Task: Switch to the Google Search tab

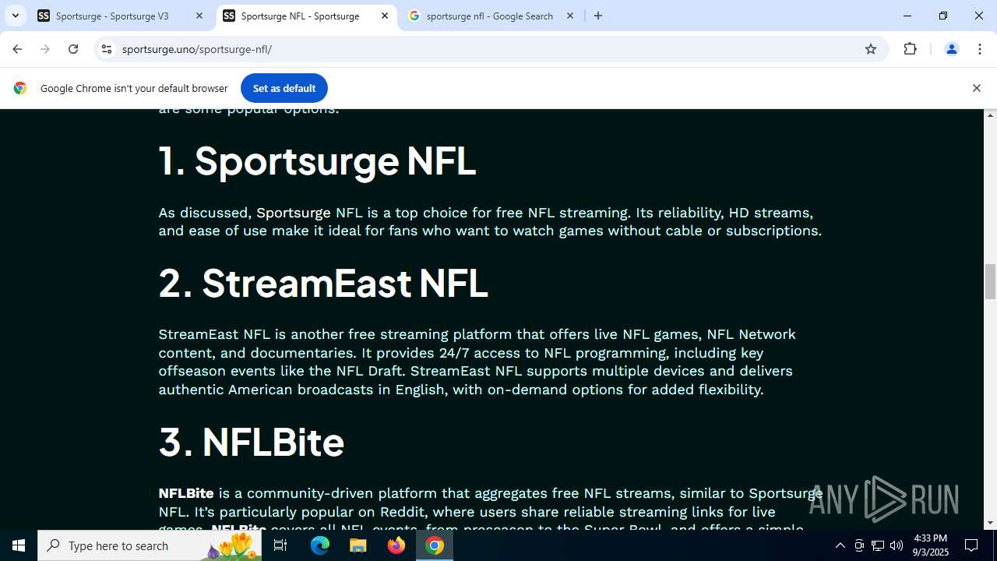Action: tap(491, 16)
